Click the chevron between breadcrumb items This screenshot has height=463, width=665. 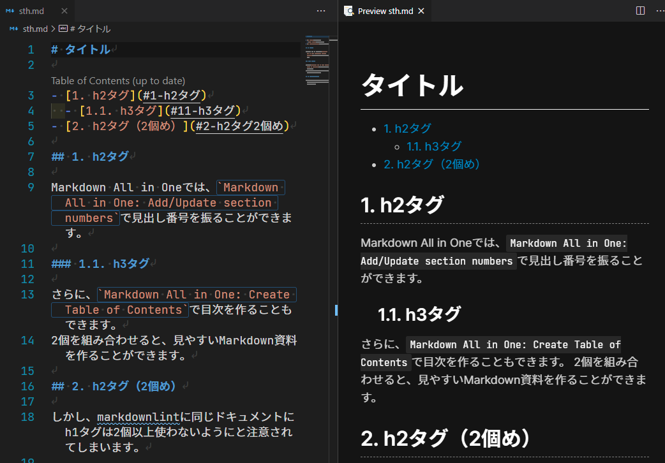(53, 28)
